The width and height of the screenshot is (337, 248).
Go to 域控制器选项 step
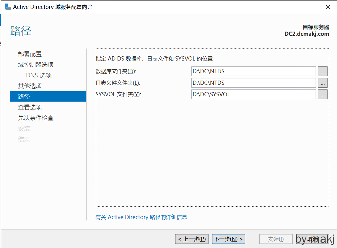[x=36, y=65]
